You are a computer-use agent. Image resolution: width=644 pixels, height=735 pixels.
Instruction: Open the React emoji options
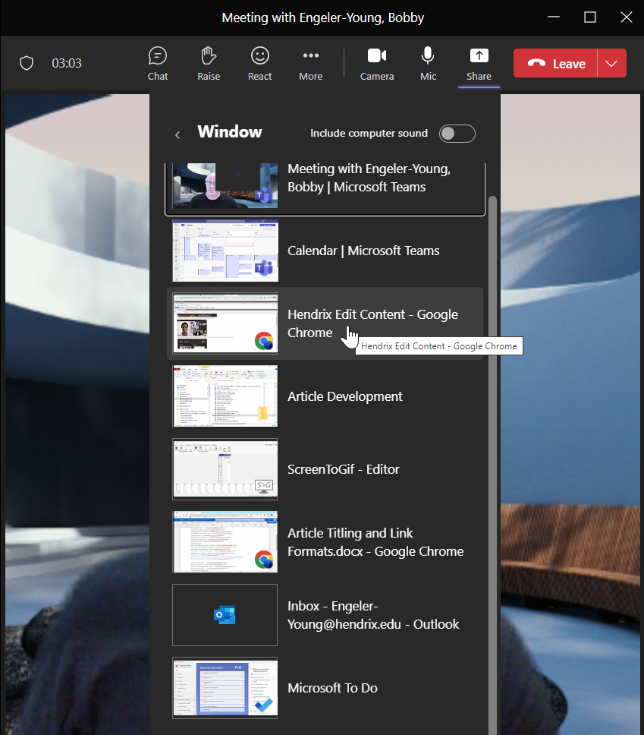pyautogui.click(x=260, y=65)
